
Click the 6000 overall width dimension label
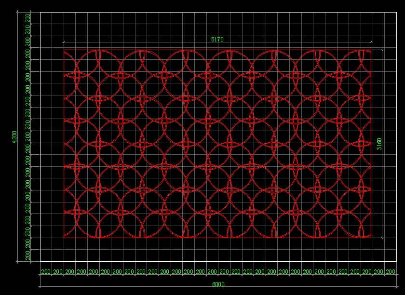tap(218, 284)
